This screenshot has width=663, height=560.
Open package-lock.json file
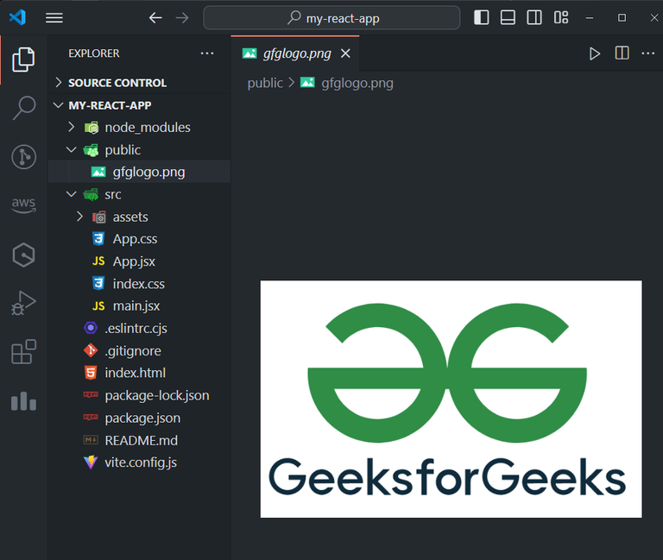coord(139,395)
